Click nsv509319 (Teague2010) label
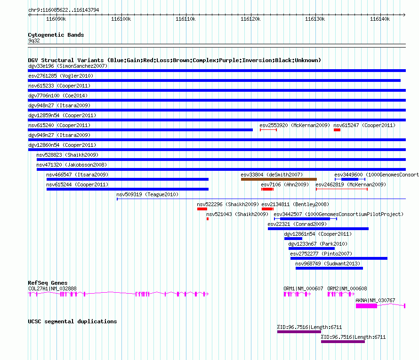Viewport: 419px width, 360px height. 147,194
